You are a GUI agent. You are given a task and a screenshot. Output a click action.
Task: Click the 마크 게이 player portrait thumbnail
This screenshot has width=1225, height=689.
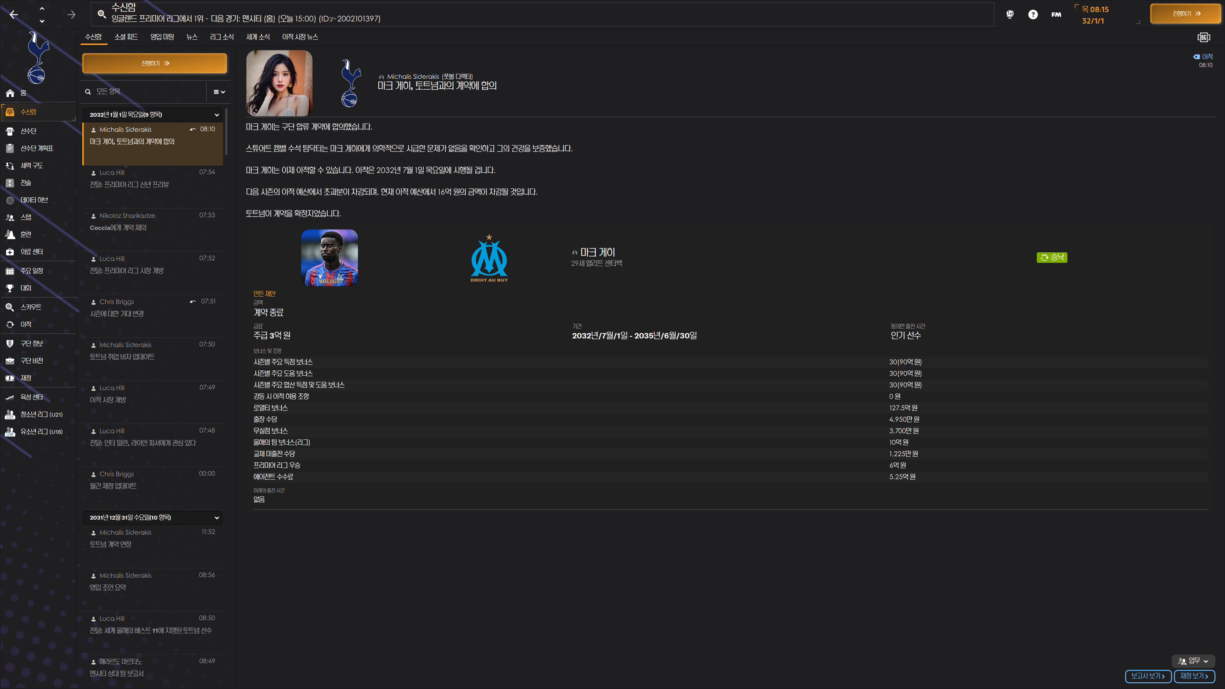[329, 257]
